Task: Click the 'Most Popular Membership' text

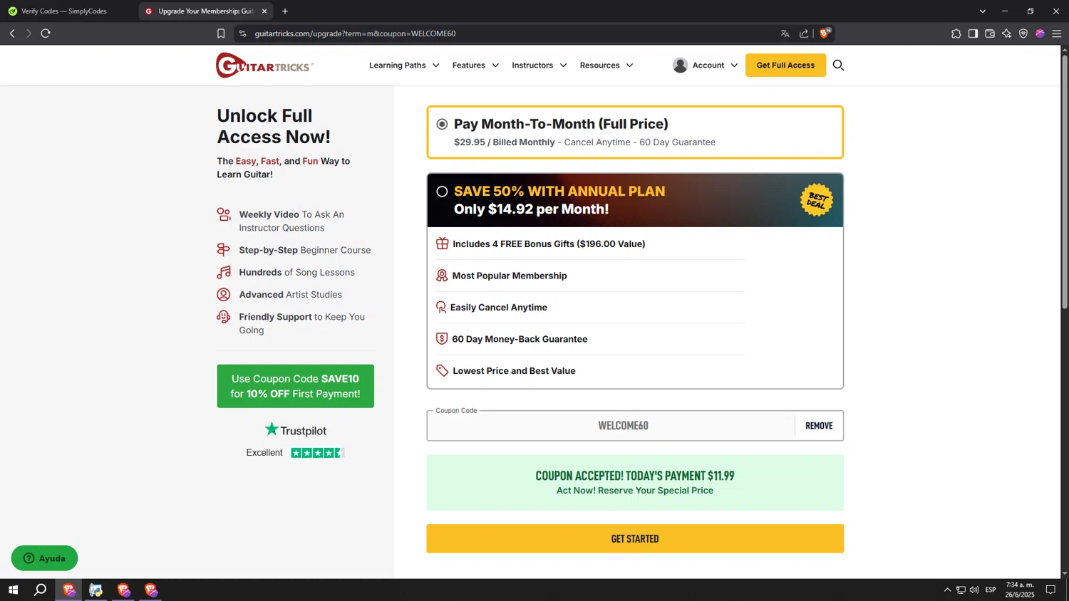Action: tap(510, 276)
